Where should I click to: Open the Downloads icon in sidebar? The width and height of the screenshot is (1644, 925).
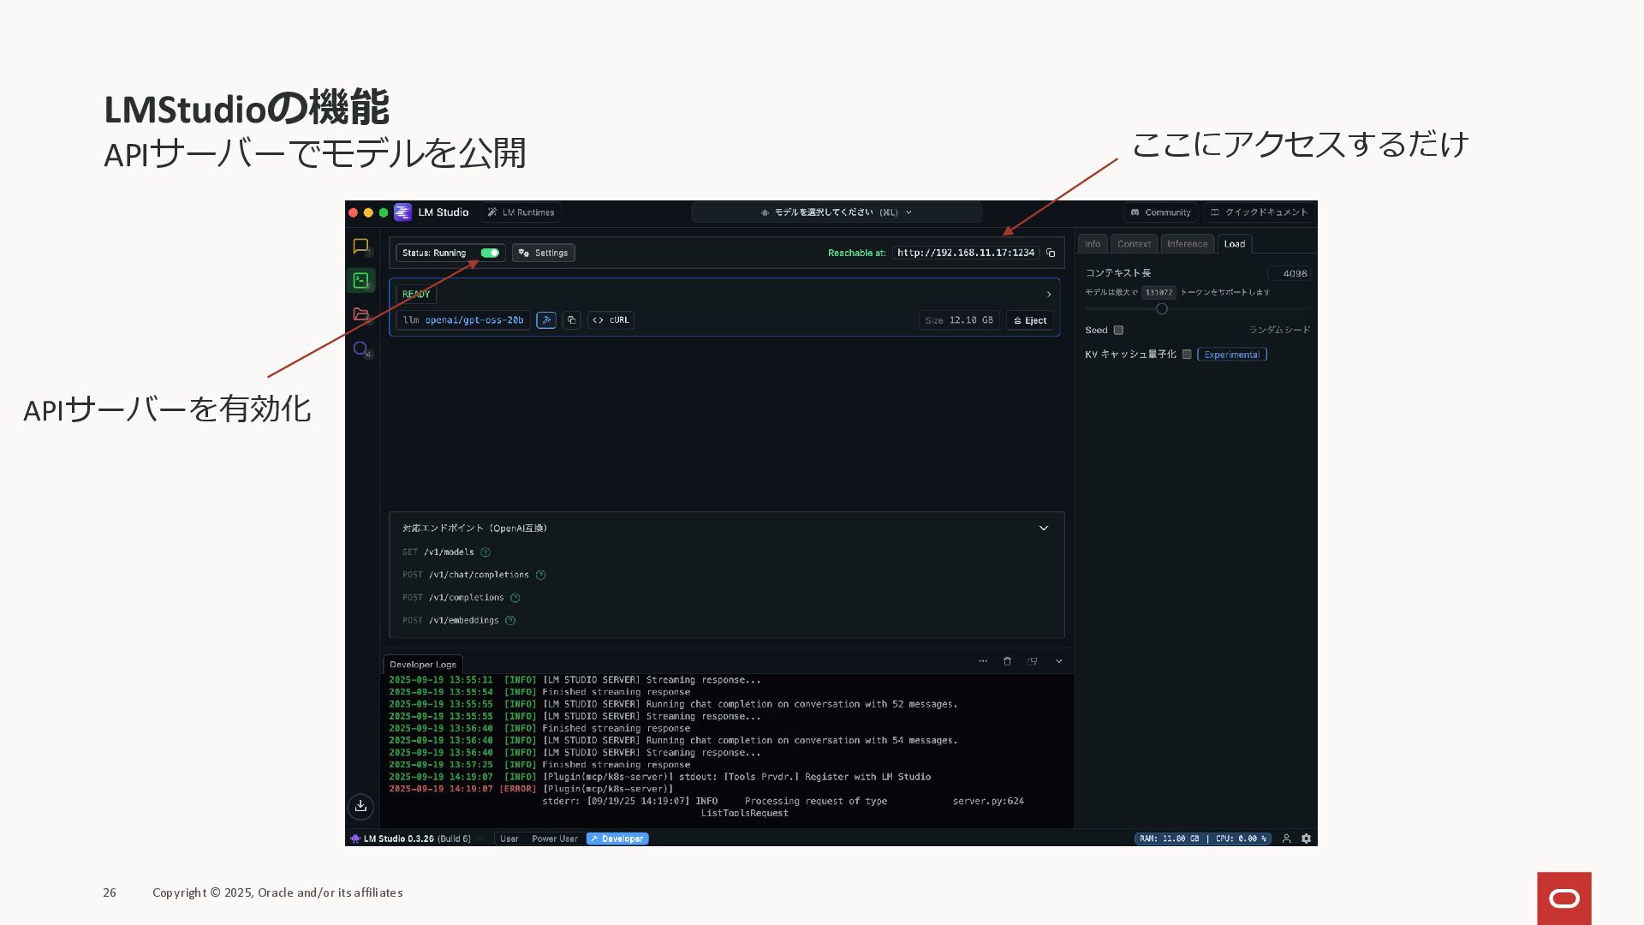coord(360,806)
